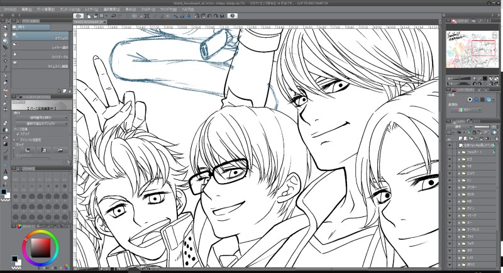Close the document tab with X
The height and width of the screenshot is (273, 503).
tap(105, 22)
